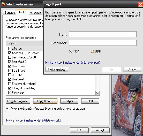
Task: Click the Endre område button
Action: click(57, 70)
